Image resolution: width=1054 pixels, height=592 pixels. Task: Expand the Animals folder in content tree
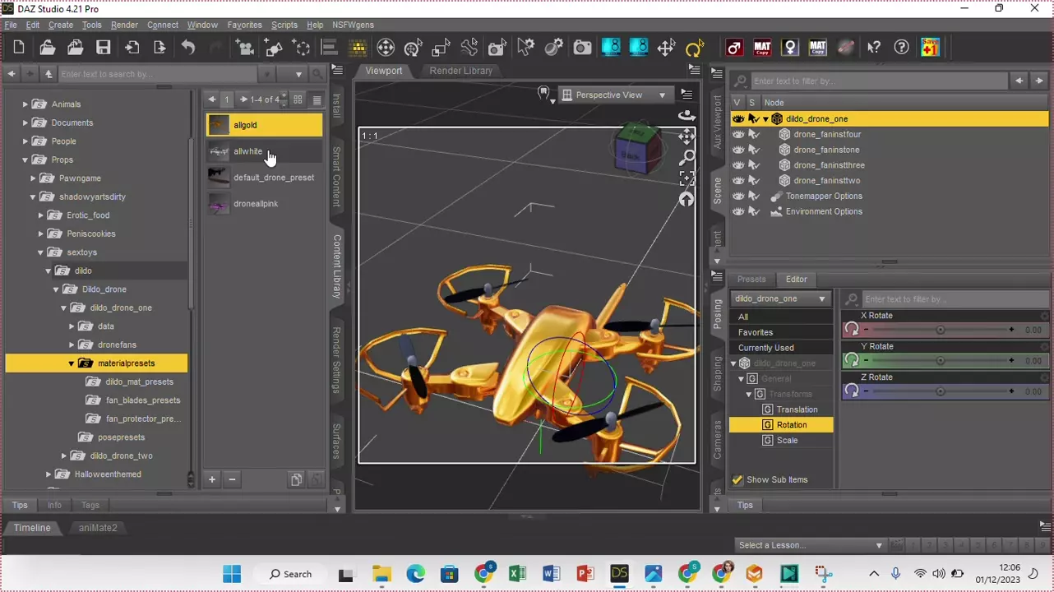click(25, 104)
